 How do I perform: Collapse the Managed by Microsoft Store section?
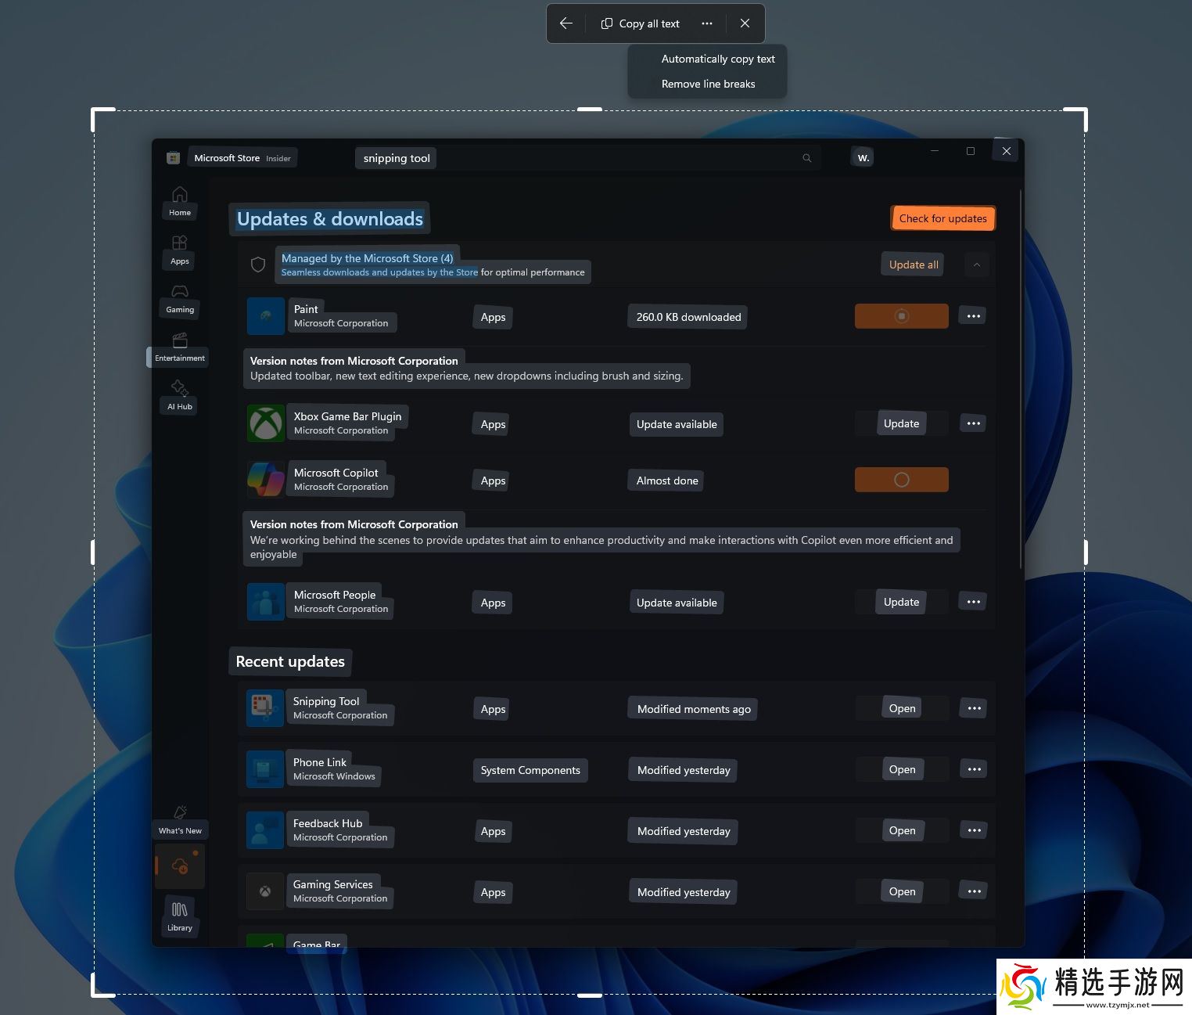click(x=977, y=265)
